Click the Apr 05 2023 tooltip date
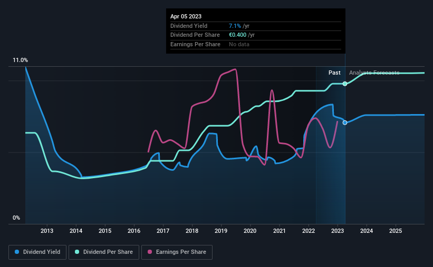Image resolution: width=433 pixels, height=267 pixels. (186, 16)
